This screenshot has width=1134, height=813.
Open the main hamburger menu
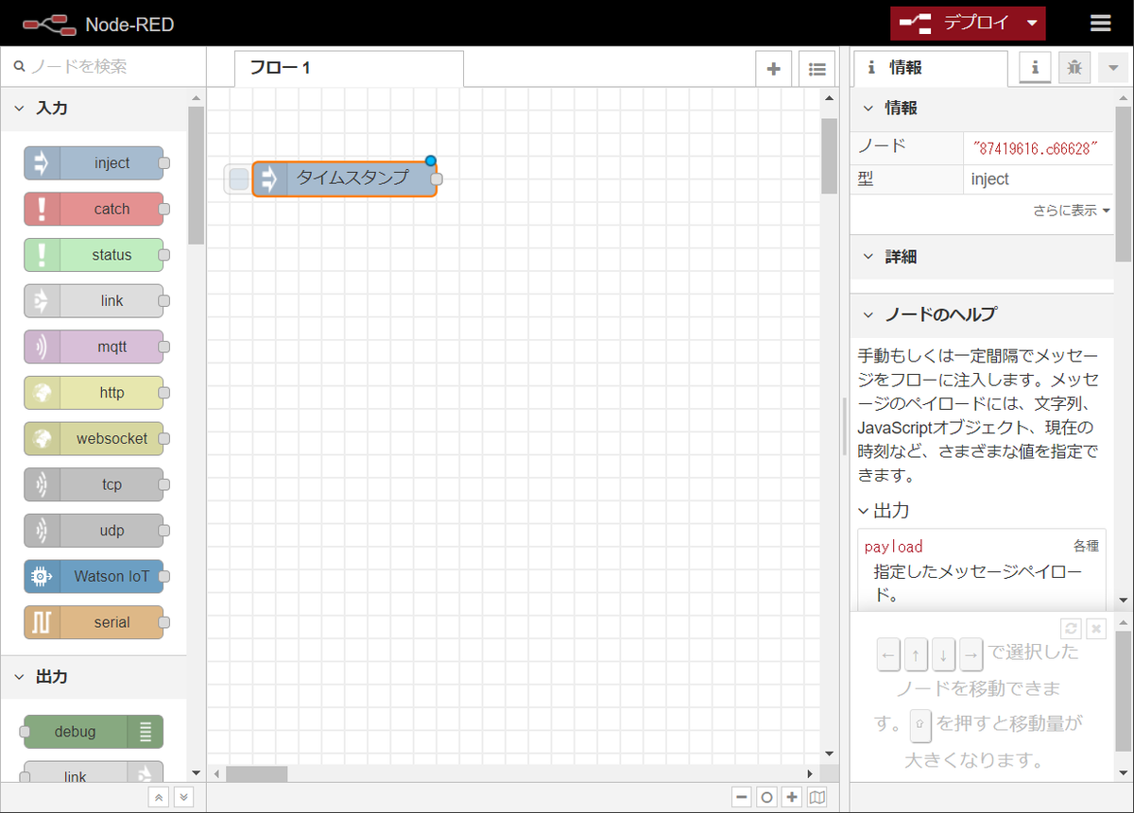pyautogui.click(x=1099, y=24)
